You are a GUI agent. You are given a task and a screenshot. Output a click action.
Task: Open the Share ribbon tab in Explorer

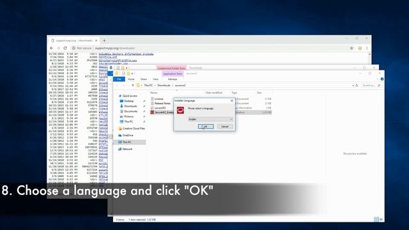pyautogui.click(x=143, y=79)
